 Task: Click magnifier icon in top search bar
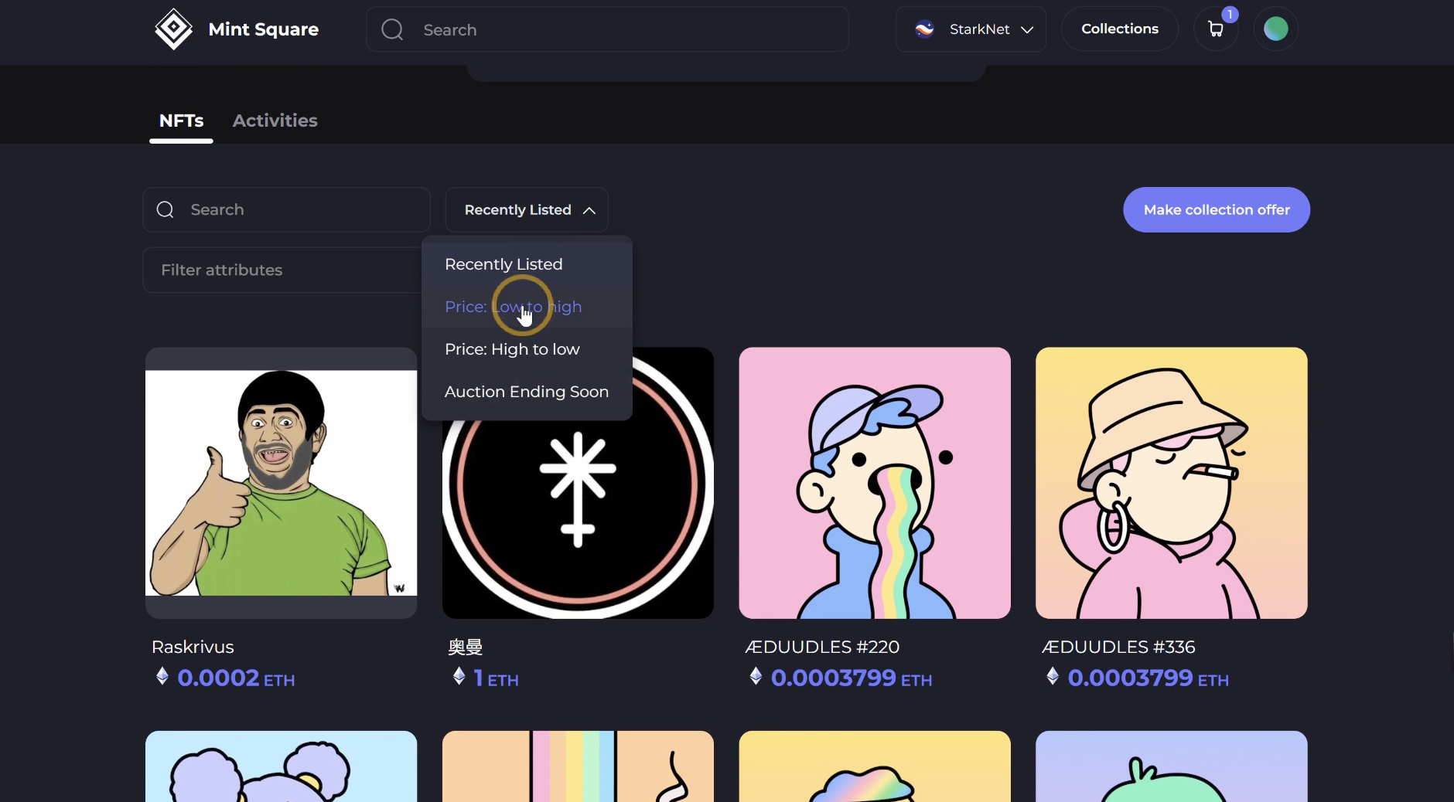[x=392, y=29]
